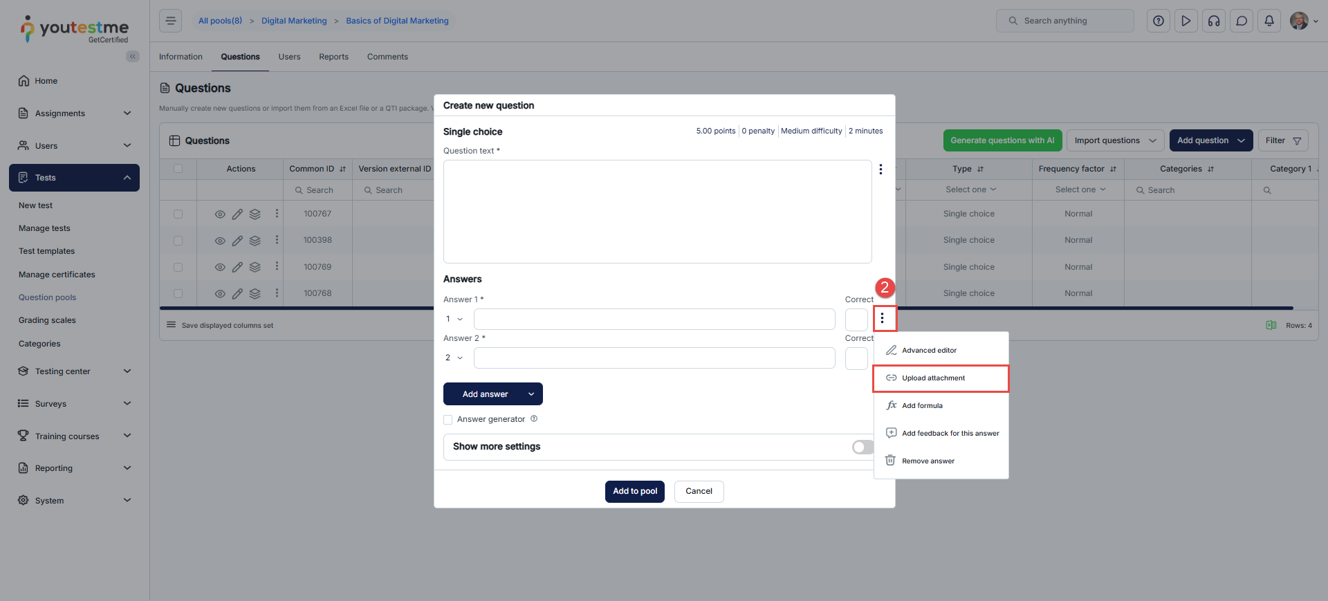Expand the Add answer dropdown arrow
Image resolution: width=1328 pixels, height=601 pixels.
[531, 394]
